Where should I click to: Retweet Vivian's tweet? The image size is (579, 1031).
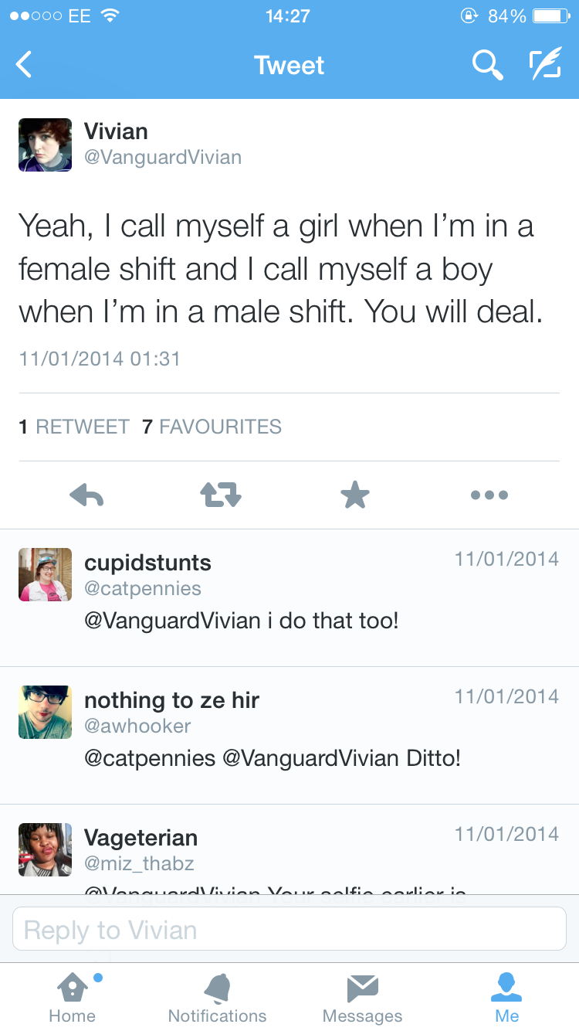(x=221, y=495)
